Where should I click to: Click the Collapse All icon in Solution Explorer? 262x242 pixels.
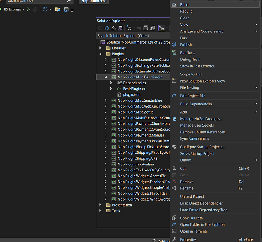[x=146, y=28]
